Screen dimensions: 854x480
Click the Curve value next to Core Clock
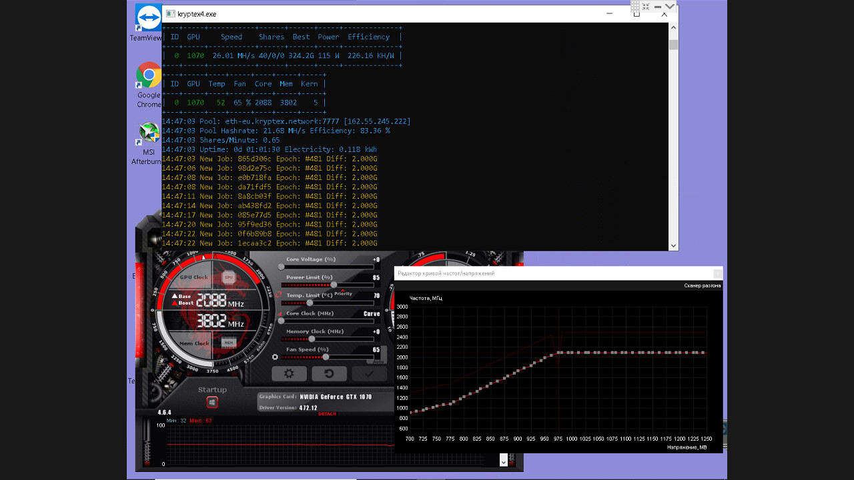click(x=372, y=313)
